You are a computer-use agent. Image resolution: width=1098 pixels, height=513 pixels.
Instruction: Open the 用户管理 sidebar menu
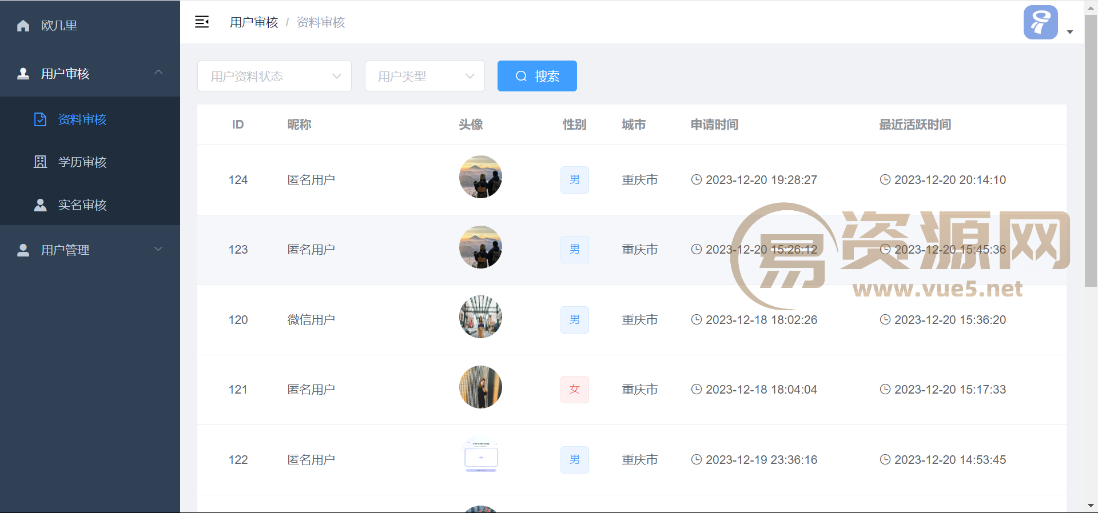pos(90,250)
